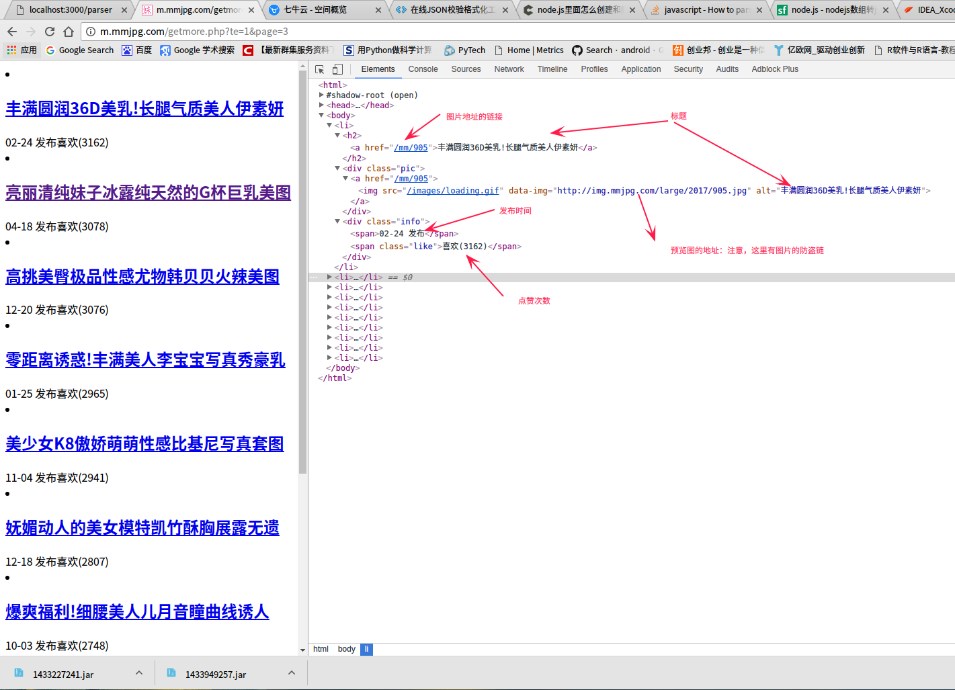The image size is (955, 690).
Task: Click /mm/905 href in the h2 anchor
Action: tap(411, 148)
